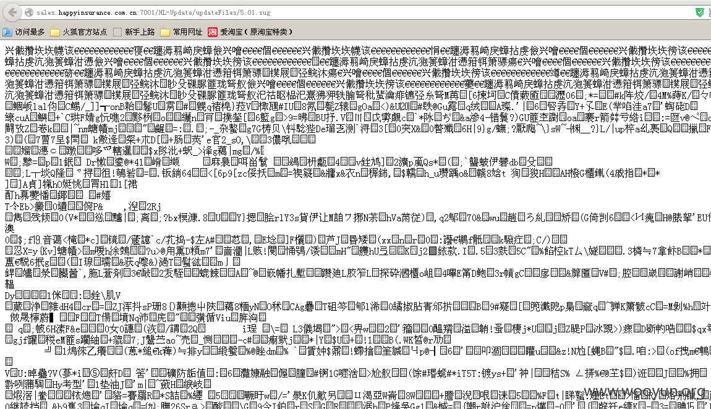711x409 pixels.
Task: Focus the address bar showing sales.happyinsurance.com.cn URL
Action: [358, 13]
